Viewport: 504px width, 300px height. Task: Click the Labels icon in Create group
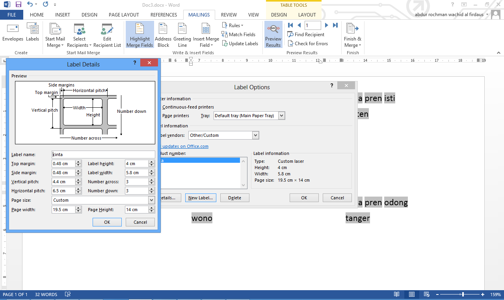point(32,35)
